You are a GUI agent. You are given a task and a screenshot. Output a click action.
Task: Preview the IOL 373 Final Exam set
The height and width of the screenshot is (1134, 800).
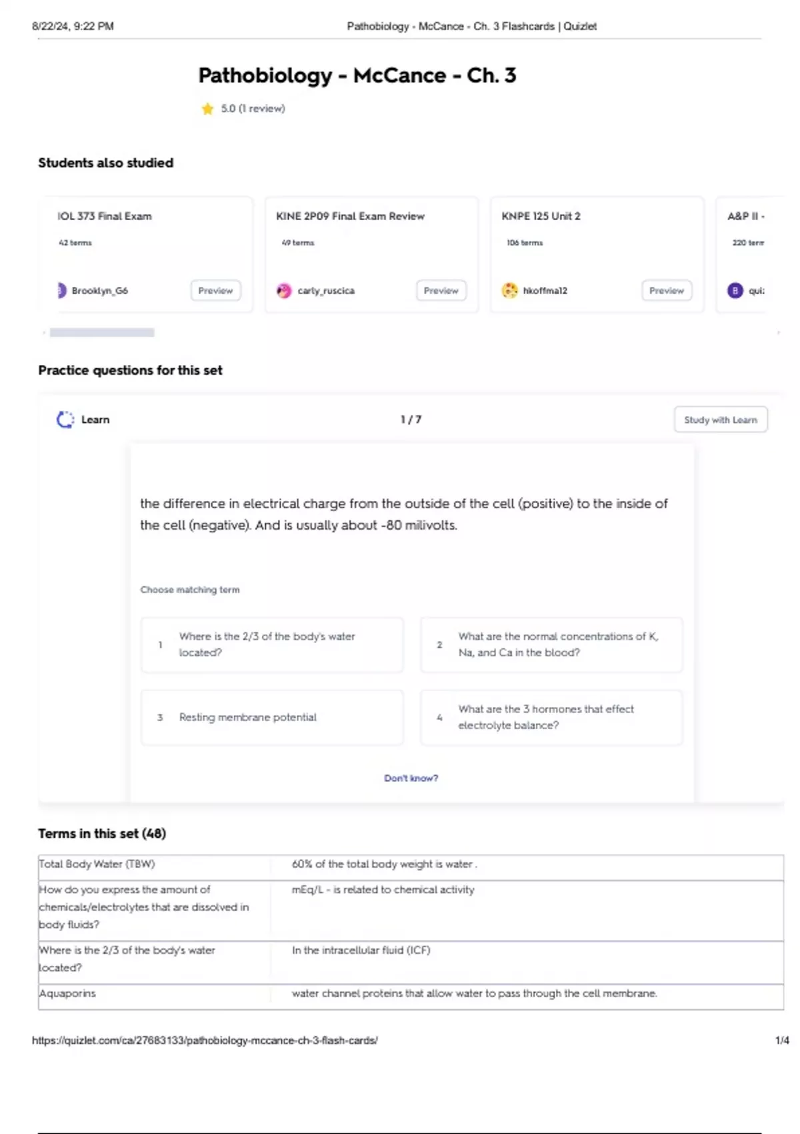click(x=215, y=291)
